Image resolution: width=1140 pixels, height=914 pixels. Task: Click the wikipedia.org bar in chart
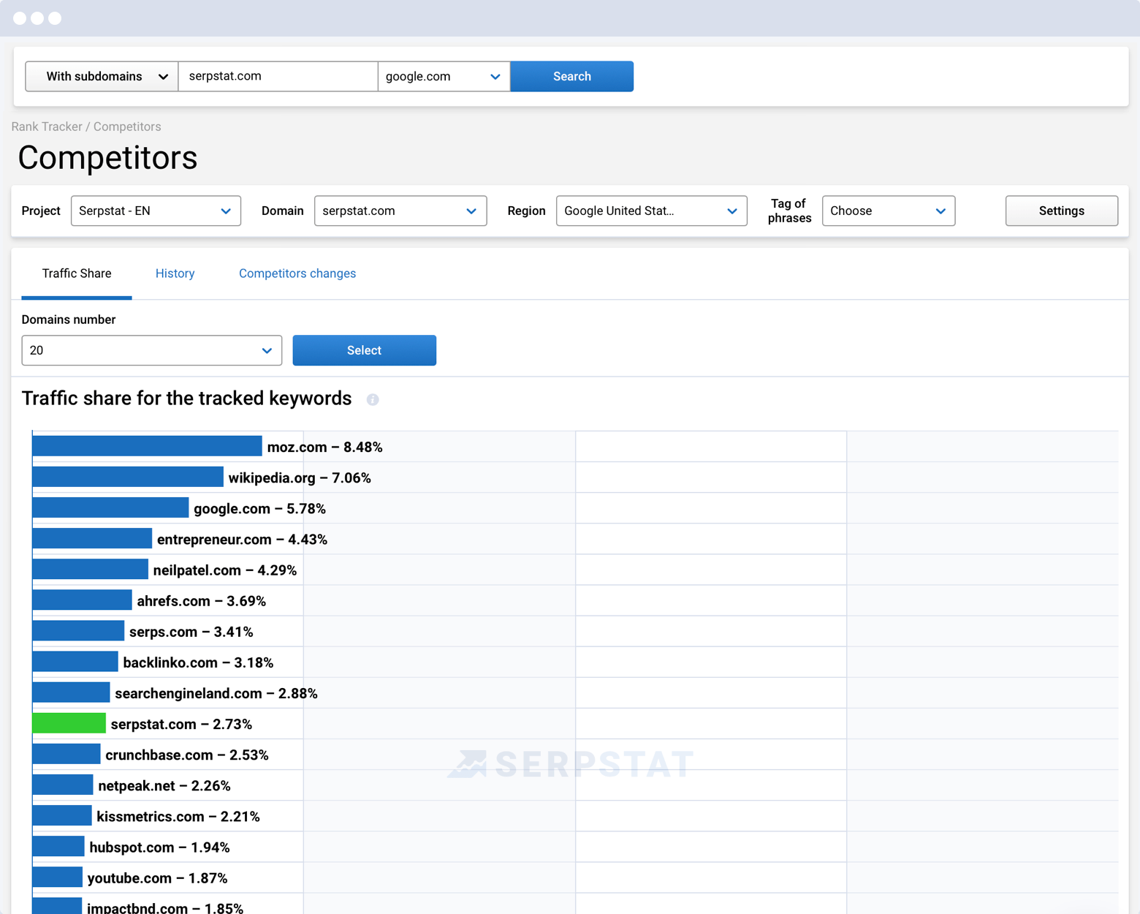pyautogui.click(x=128, y=477)
